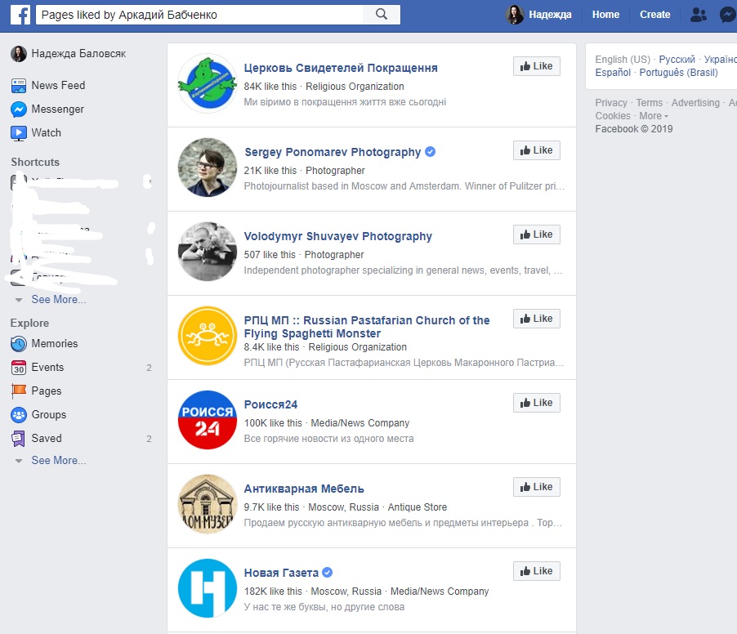Image resolution: width=737 pixels, height=634 pixels.
Task: Click the Memories clock icon
Action: point(19,344)
